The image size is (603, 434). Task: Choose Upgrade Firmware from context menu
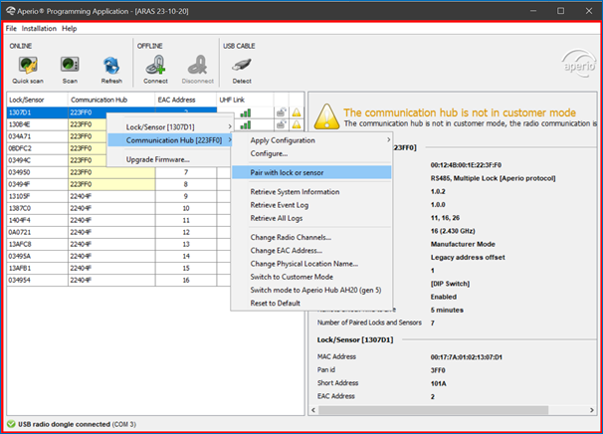pyautogui.click(x=170, y=159)
